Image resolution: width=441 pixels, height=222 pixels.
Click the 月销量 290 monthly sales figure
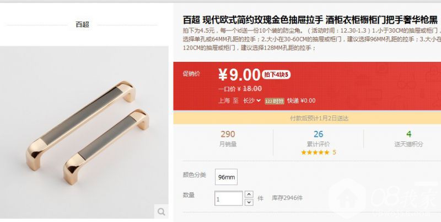228,139
